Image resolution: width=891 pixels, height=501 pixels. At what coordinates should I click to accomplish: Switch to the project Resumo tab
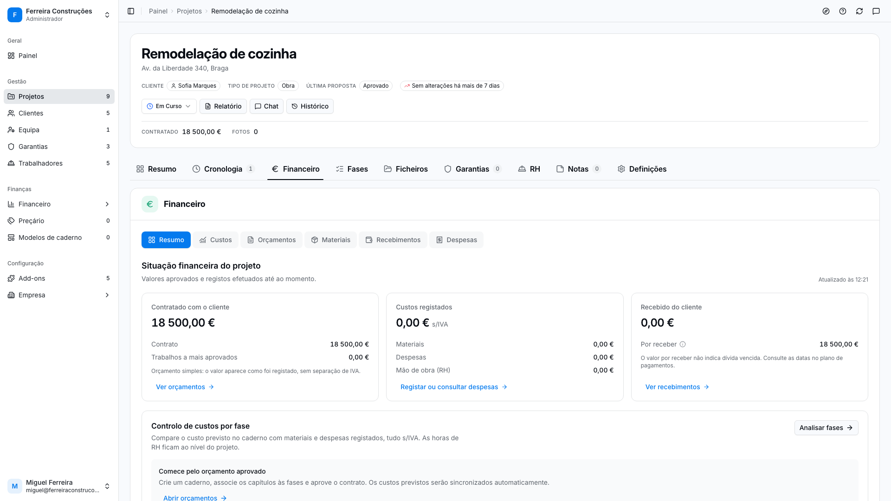click(x=156, y=169)
